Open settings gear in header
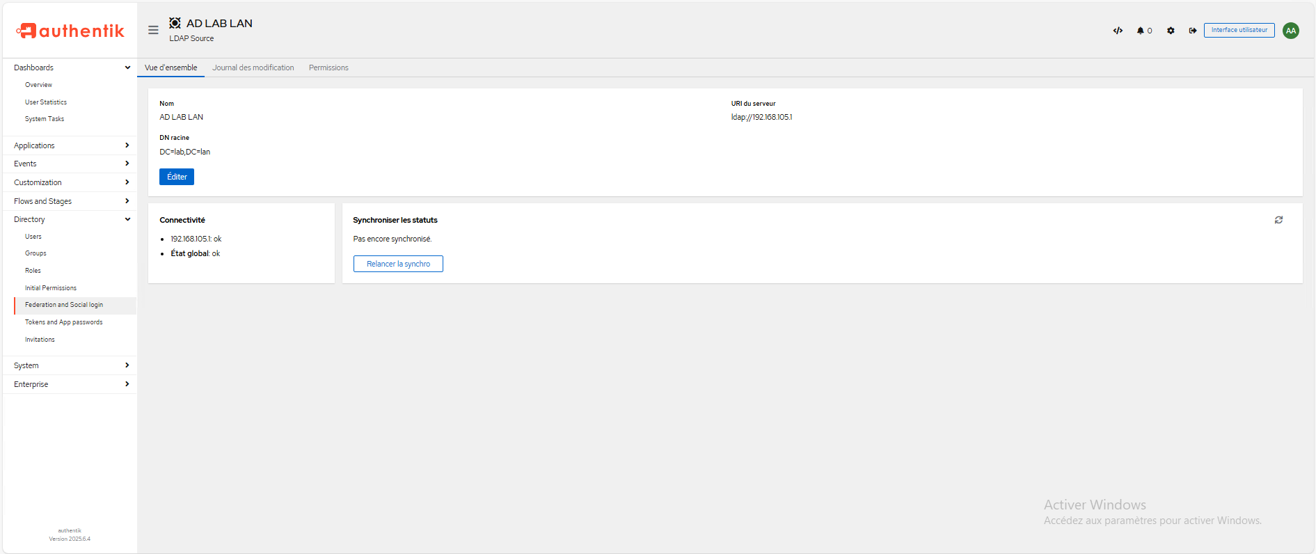Image resolution: width=1316 pixels, height=554 pixels. pos(1171,31)
